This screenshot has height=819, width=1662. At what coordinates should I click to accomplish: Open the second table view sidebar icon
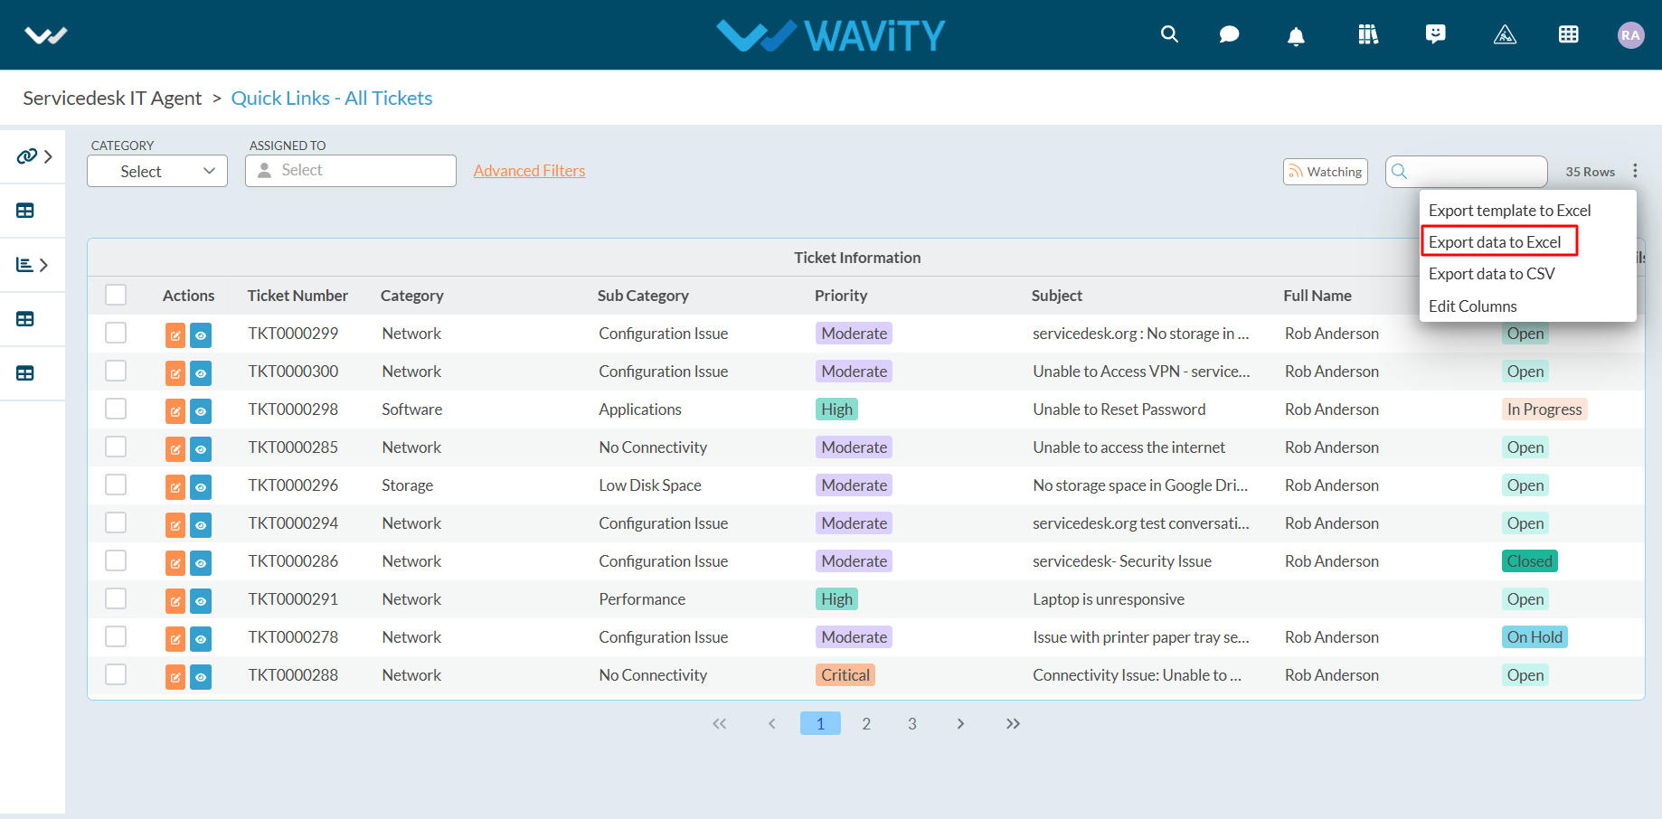click(x=25, y=319)
